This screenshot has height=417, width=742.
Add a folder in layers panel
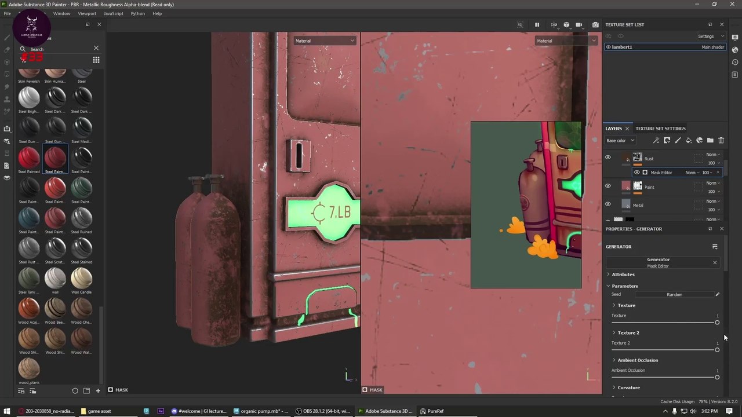coord(710,140)
